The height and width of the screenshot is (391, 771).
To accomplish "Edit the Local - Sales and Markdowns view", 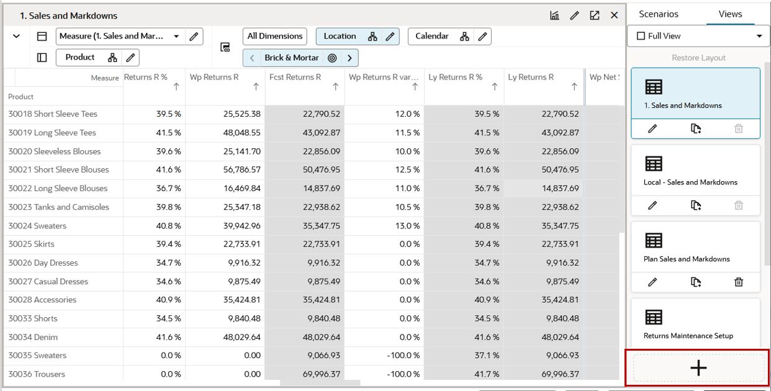I will coord(652,205).
